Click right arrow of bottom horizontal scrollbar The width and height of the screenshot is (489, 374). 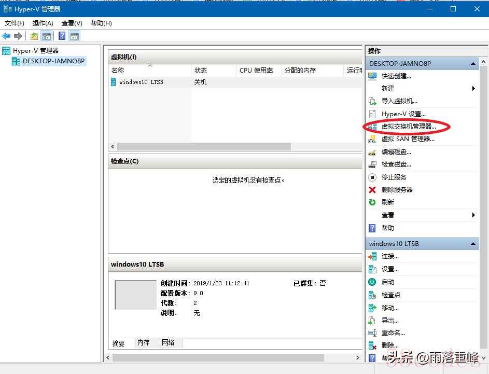[x=358, y=357]
